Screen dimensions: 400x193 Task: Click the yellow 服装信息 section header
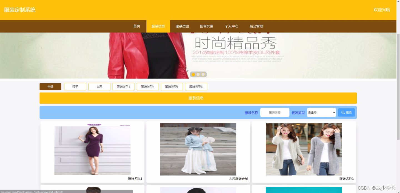[198, 98]
